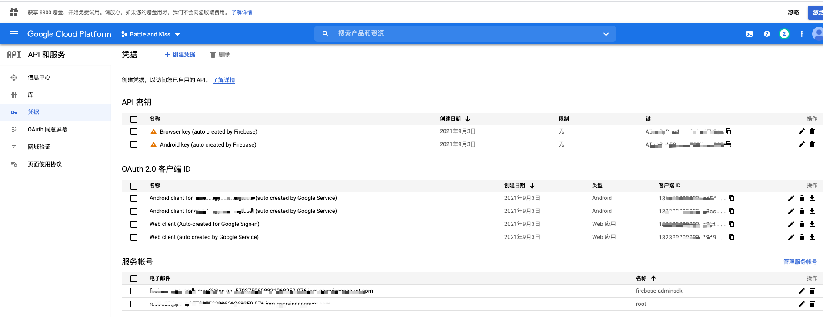Open 了解详情 link in trial banner
The width and height of the screenshot is (823, 317).
(x=242, y=13)
